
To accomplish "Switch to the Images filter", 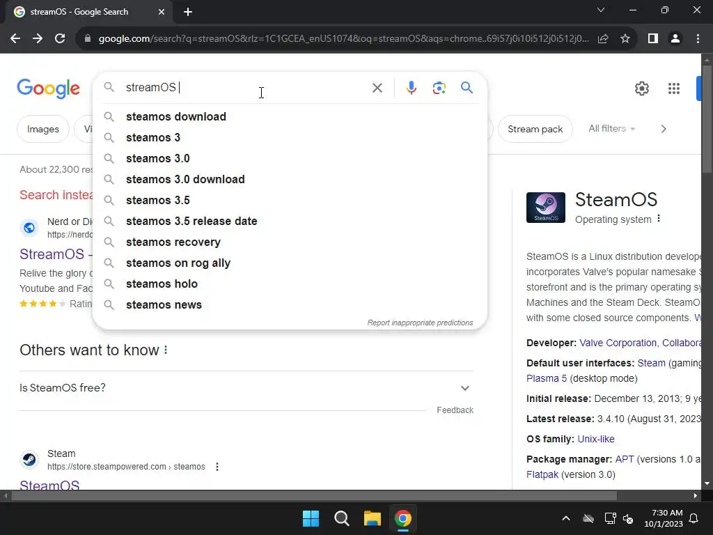I will [x=42, y=129].
